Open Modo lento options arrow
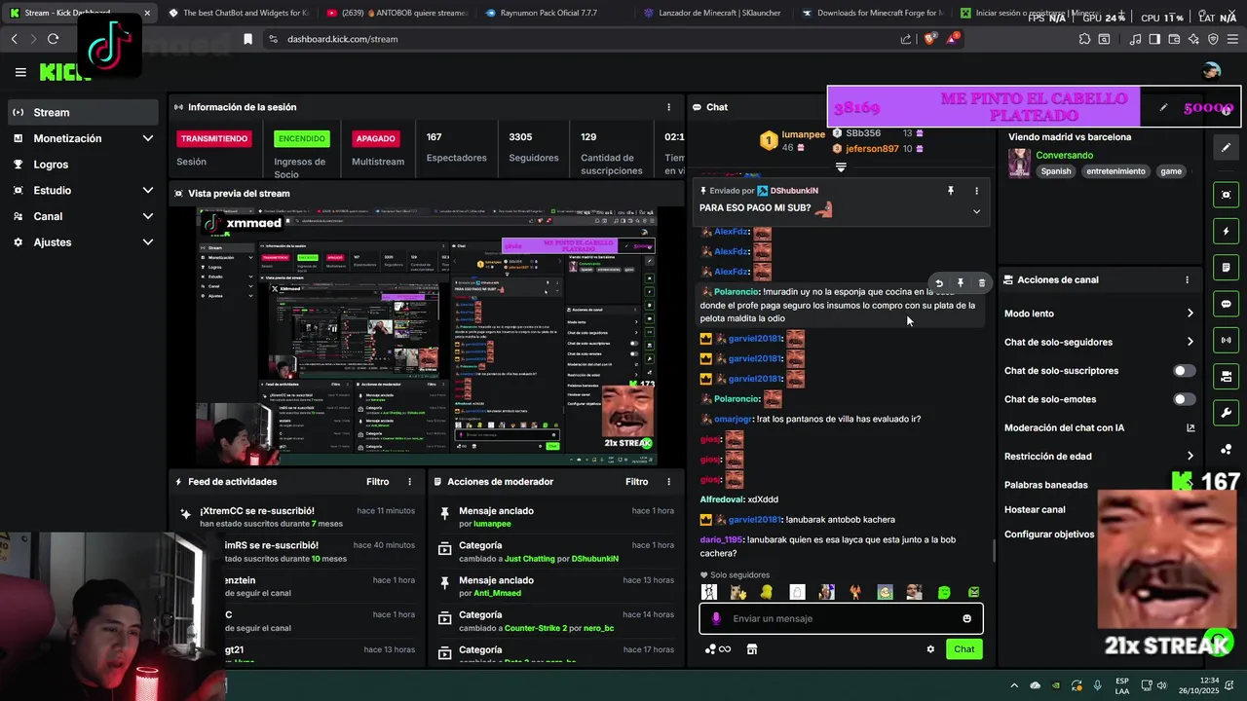 tap(1190, 314)
